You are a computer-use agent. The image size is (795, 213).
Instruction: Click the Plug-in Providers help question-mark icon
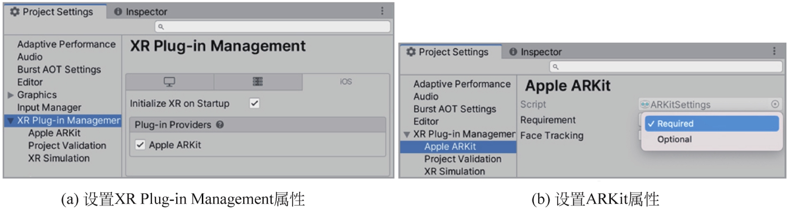point(220,125)
